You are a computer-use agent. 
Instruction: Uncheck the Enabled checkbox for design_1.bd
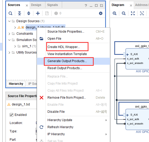[11, 115]
